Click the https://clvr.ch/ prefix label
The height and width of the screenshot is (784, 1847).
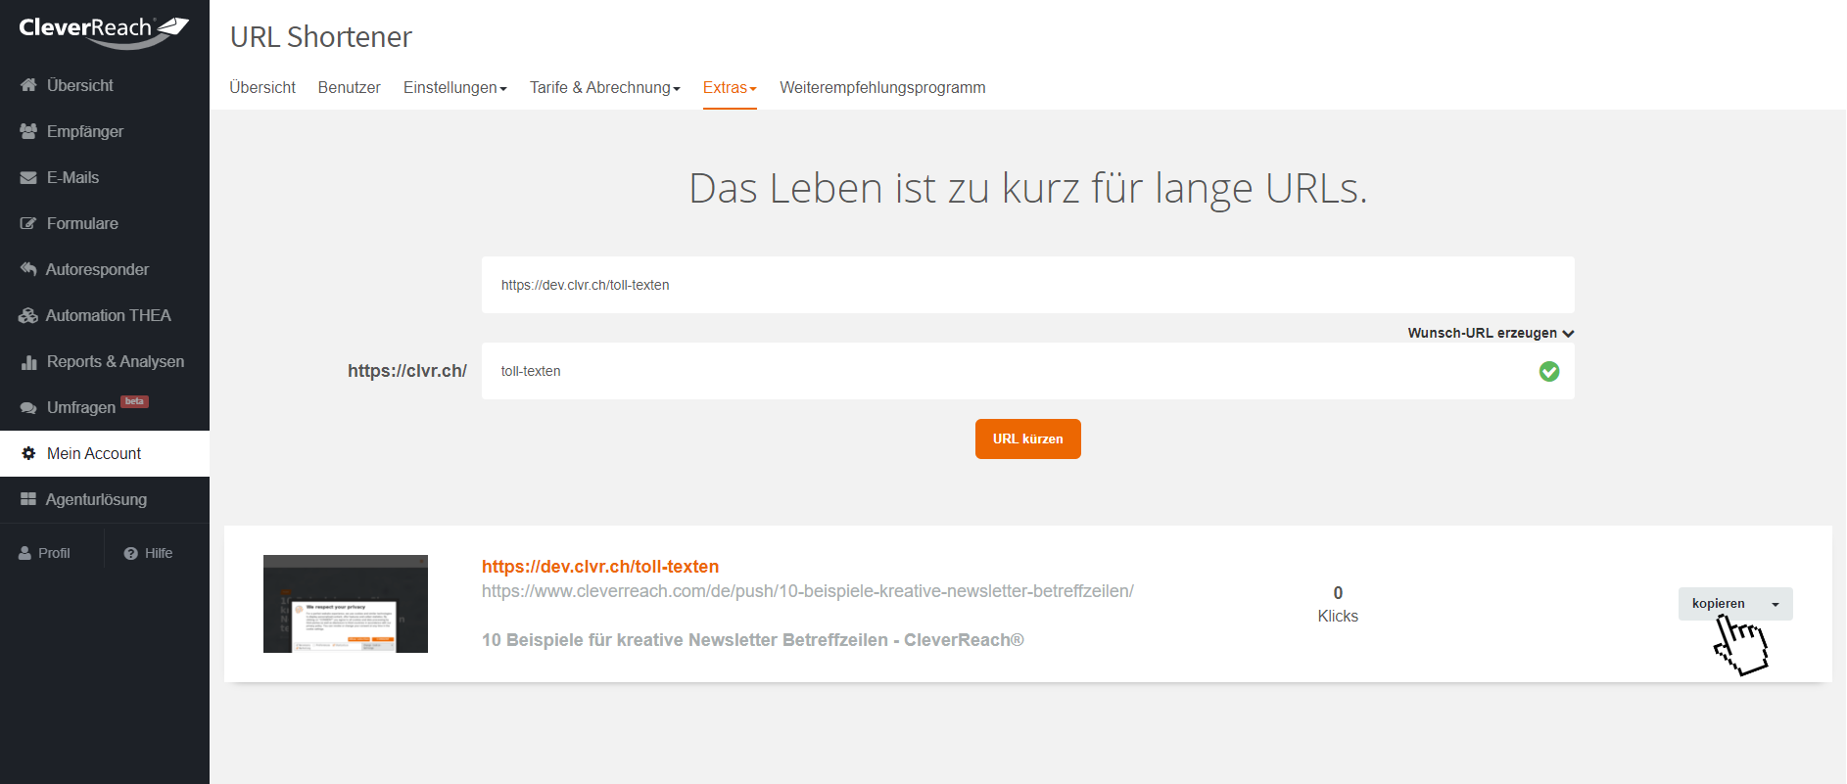(x=407, y=371)
